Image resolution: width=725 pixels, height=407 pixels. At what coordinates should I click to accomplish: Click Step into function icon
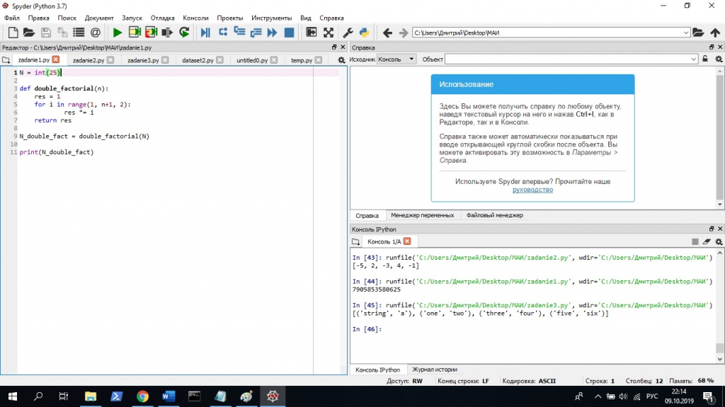[239, 33]
